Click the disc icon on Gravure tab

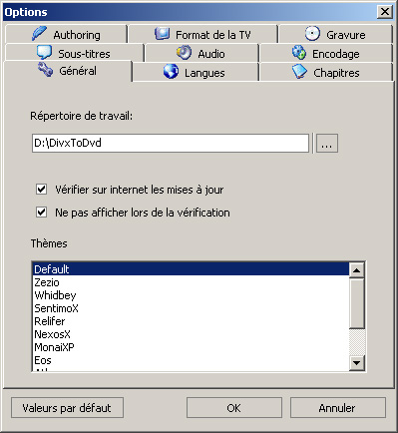(312, 33)
